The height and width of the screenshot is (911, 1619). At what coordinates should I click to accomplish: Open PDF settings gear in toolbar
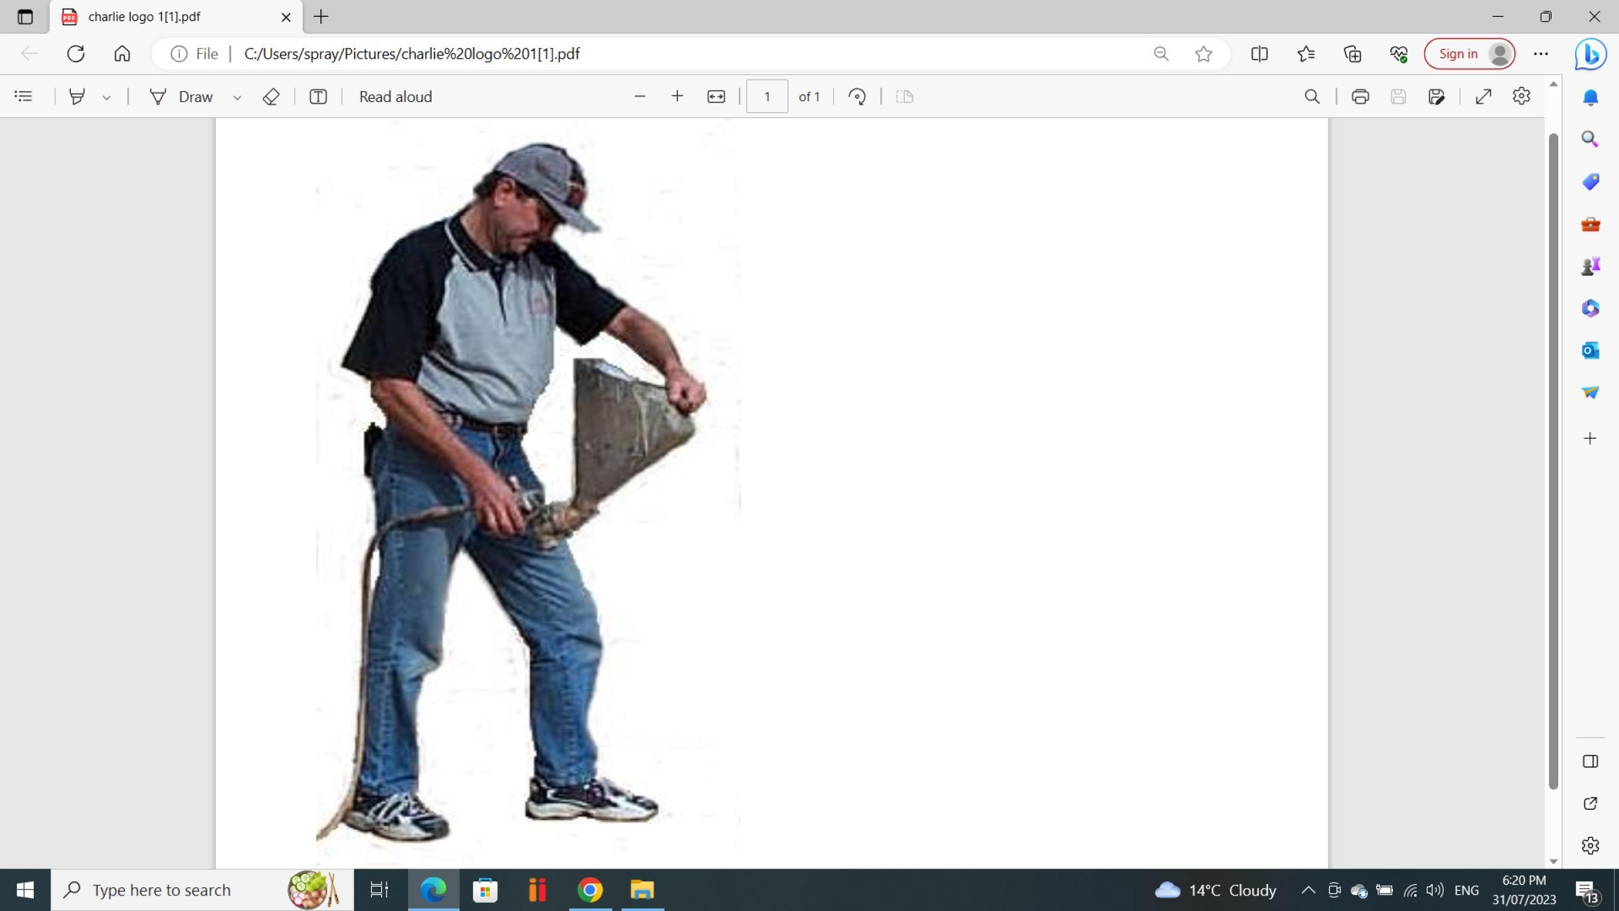point(1521,96)
